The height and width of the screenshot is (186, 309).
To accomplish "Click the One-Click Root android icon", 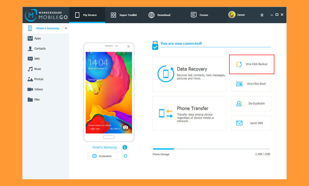I will click(239, 84).
